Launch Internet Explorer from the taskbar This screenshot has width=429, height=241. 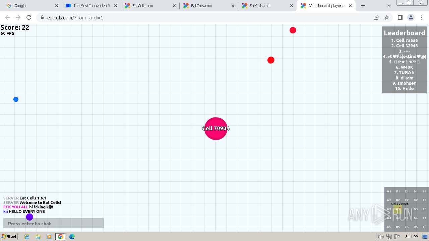coord(27,237)
